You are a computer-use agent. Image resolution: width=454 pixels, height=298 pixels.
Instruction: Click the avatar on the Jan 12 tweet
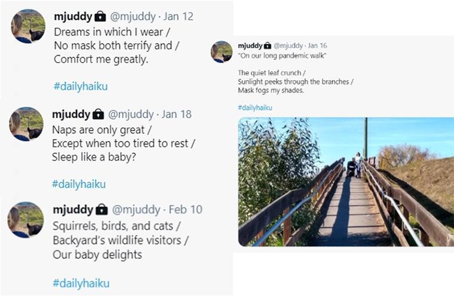(x=28, y=26)
